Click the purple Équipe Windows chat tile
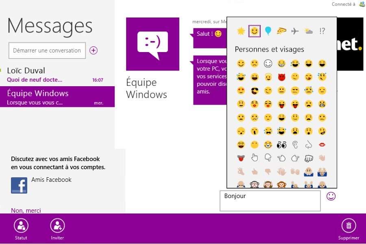The width and height of the screenshot is (366, 244). pos(152,44)
